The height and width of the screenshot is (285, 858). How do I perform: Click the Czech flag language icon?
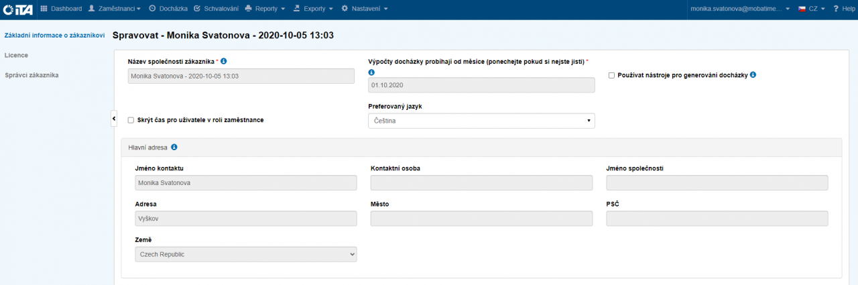click(x=801, y=9)
